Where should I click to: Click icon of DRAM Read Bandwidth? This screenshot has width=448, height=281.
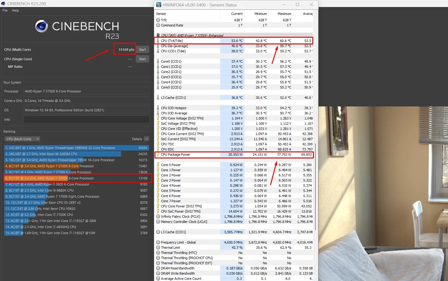(x=158, y=268)
